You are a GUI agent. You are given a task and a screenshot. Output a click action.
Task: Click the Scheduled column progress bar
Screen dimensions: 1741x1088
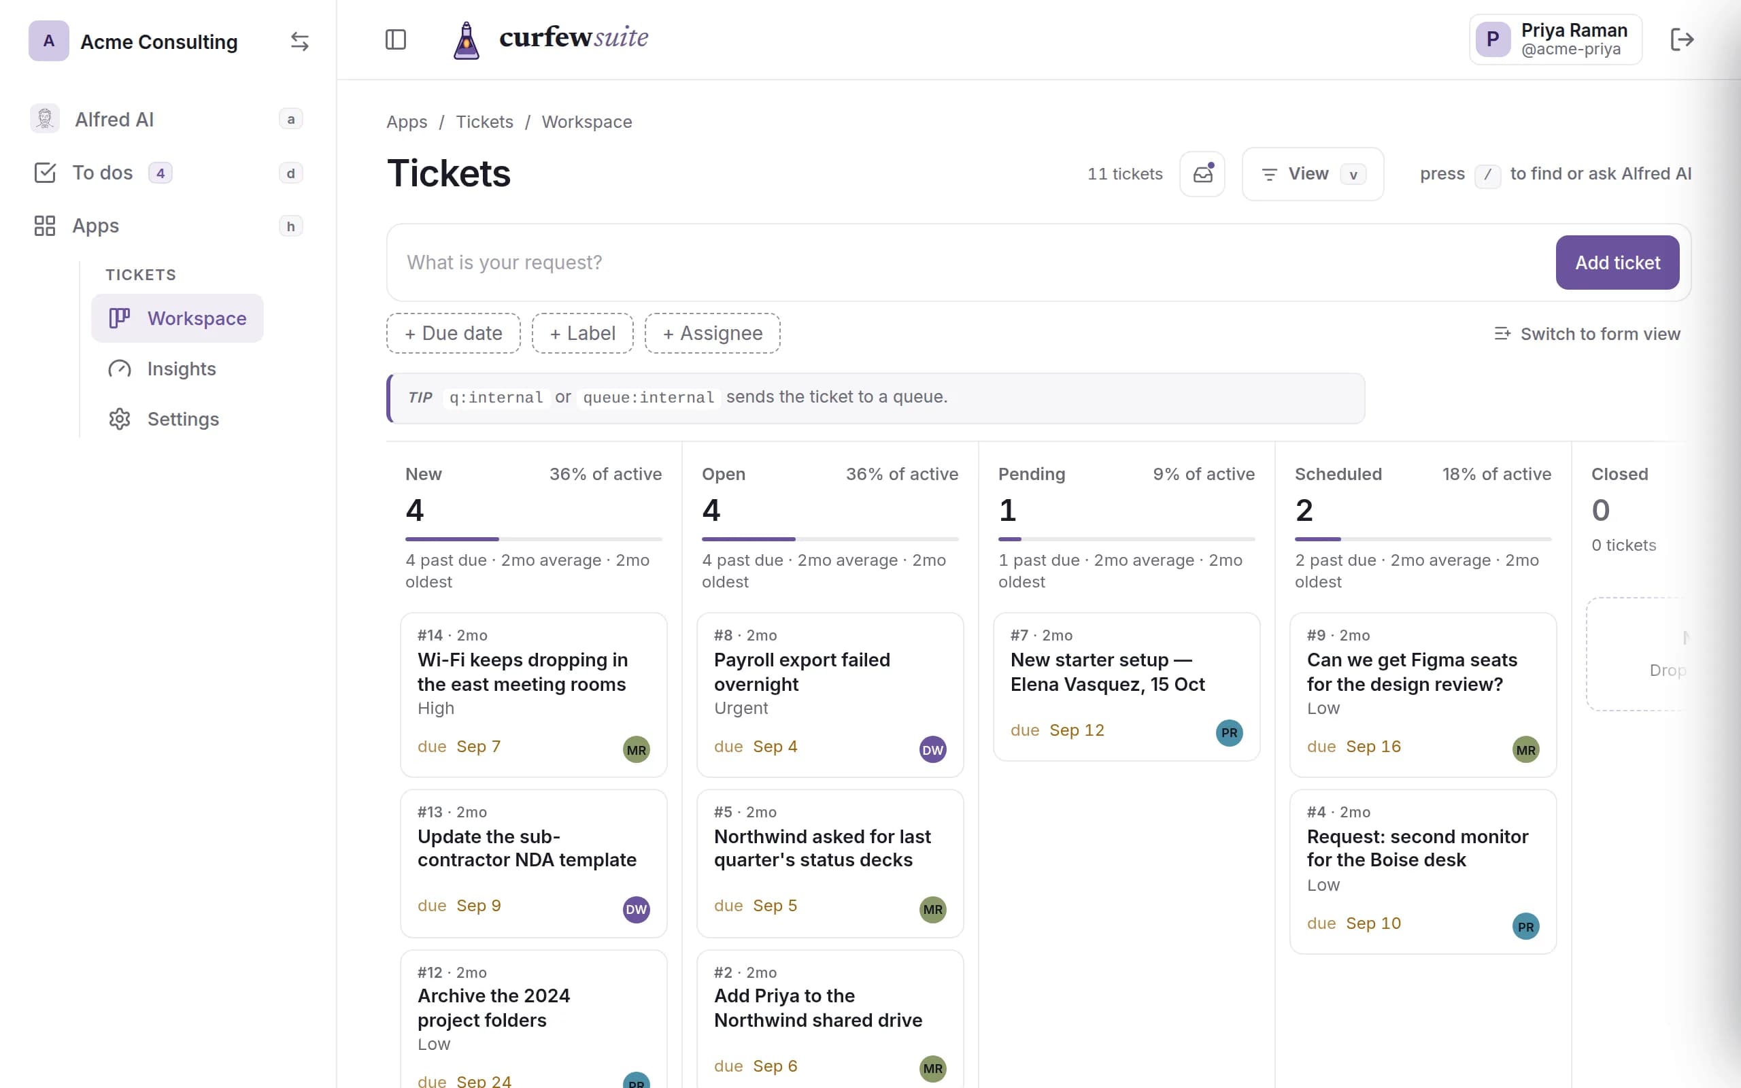click(x=1423, y=539)
